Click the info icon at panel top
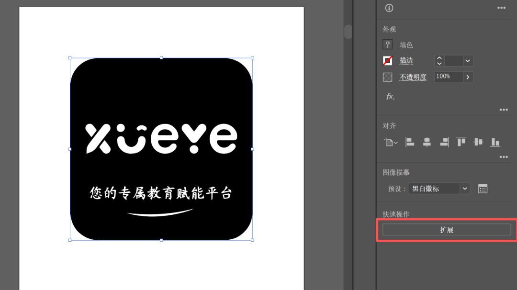This screenshot has height=290, width=517. pos(389,8)
